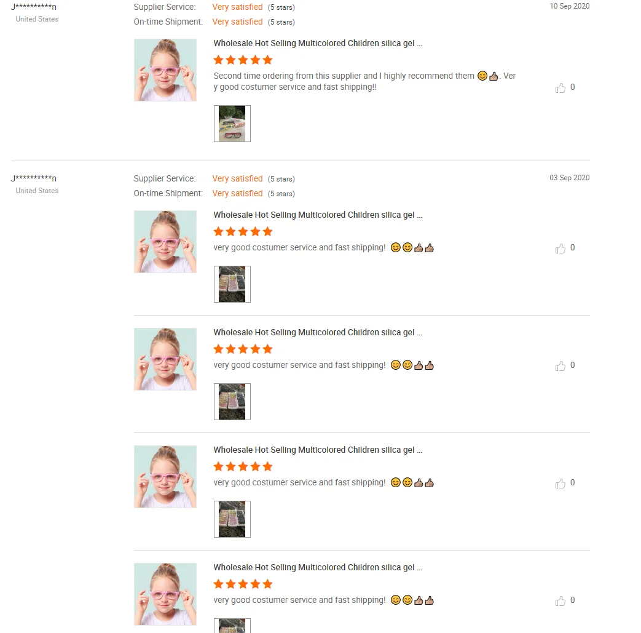Click thumbs-up icon on second 03 Sep review
641x633 pixels.
point(560,366)
